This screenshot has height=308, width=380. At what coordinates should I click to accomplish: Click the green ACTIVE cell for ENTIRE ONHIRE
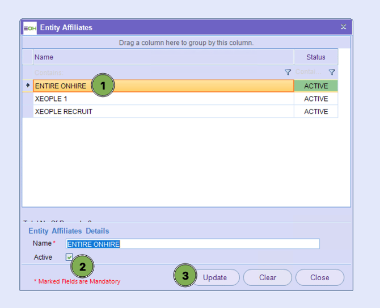(x=316, y=86)
